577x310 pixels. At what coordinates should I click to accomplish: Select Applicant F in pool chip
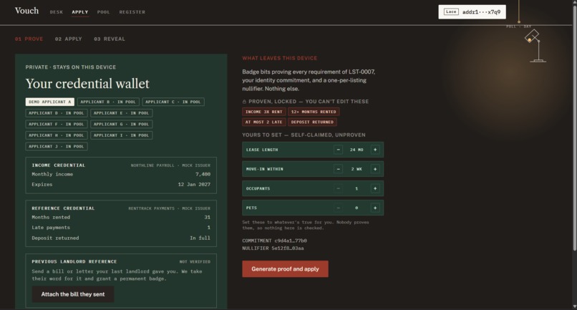coord(57,124)
